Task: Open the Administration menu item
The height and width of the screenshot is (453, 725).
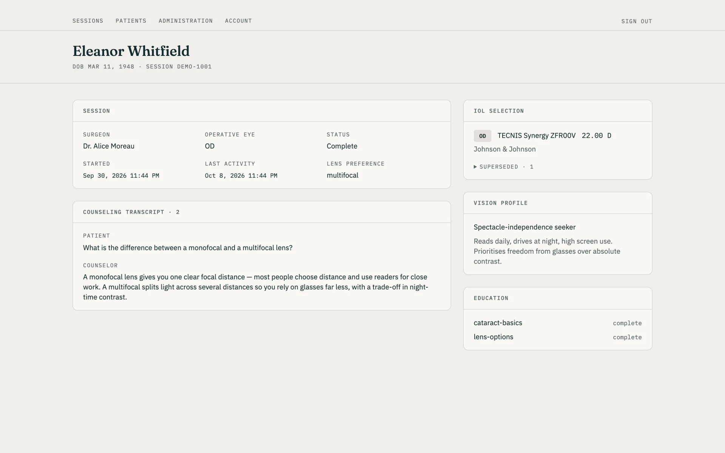Action: [x=185, y=21]
